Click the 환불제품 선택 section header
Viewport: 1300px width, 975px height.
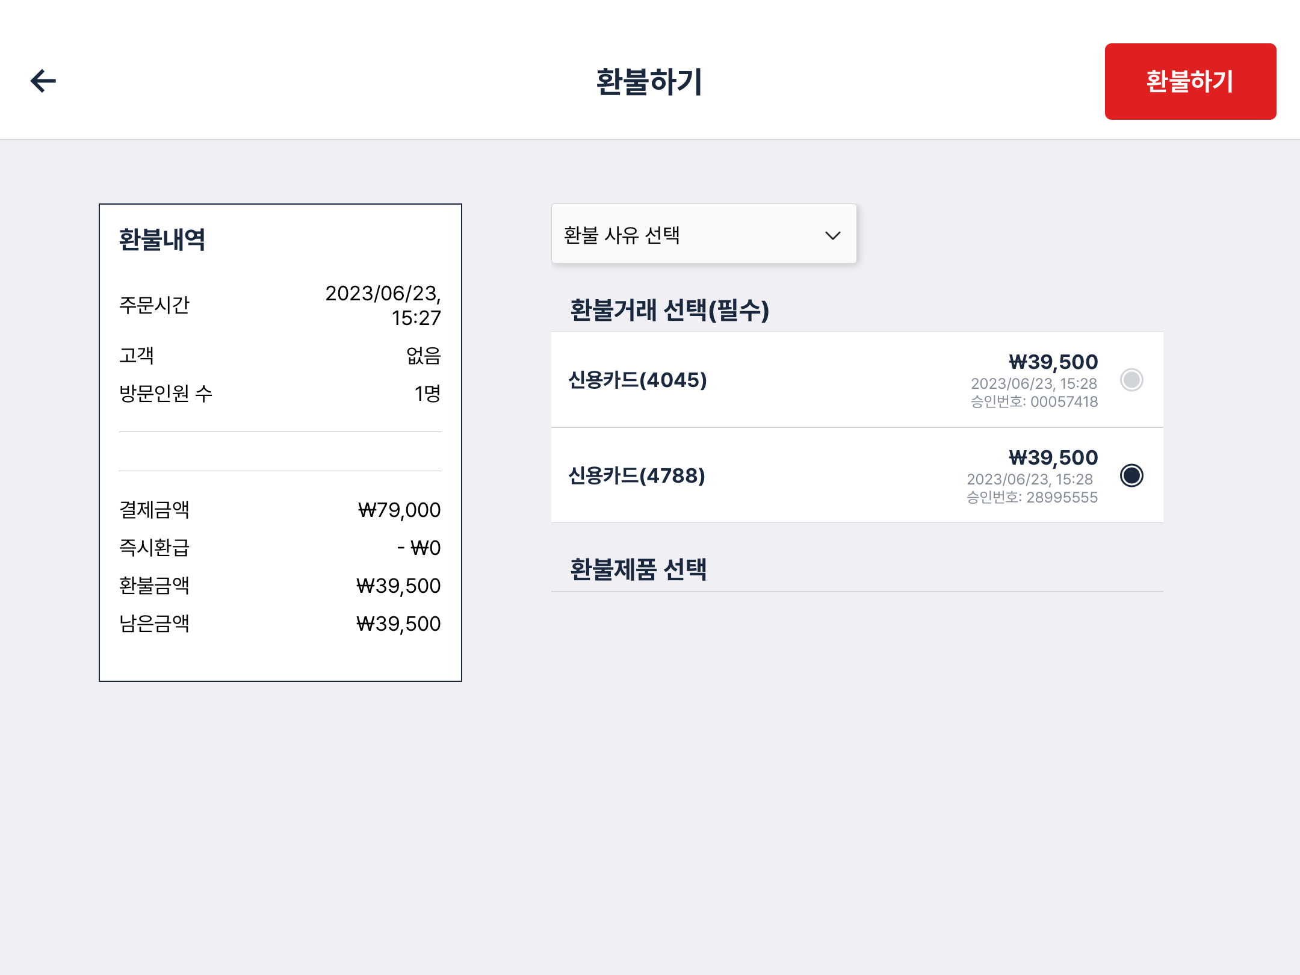coord(639,569)
